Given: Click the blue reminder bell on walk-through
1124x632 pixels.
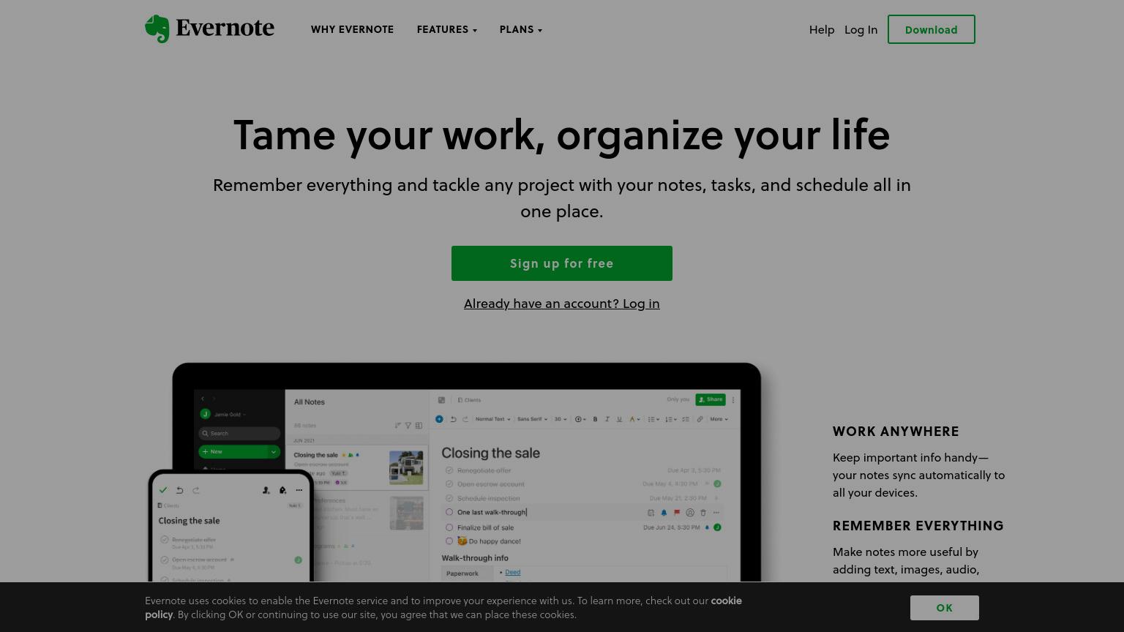Looking at the screenshot, I should (664, 513).
